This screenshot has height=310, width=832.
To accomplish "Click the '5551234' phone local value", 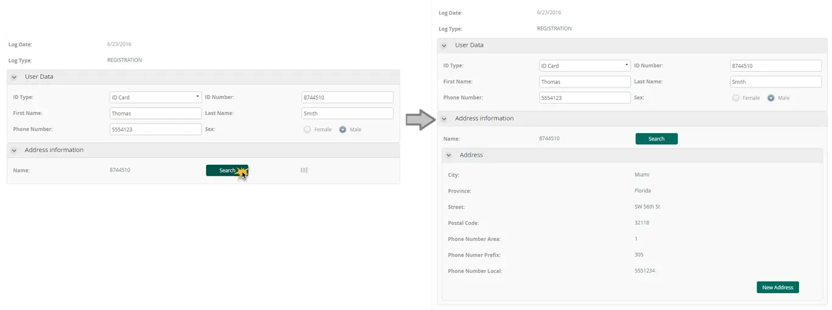I will tap(645, 270).
